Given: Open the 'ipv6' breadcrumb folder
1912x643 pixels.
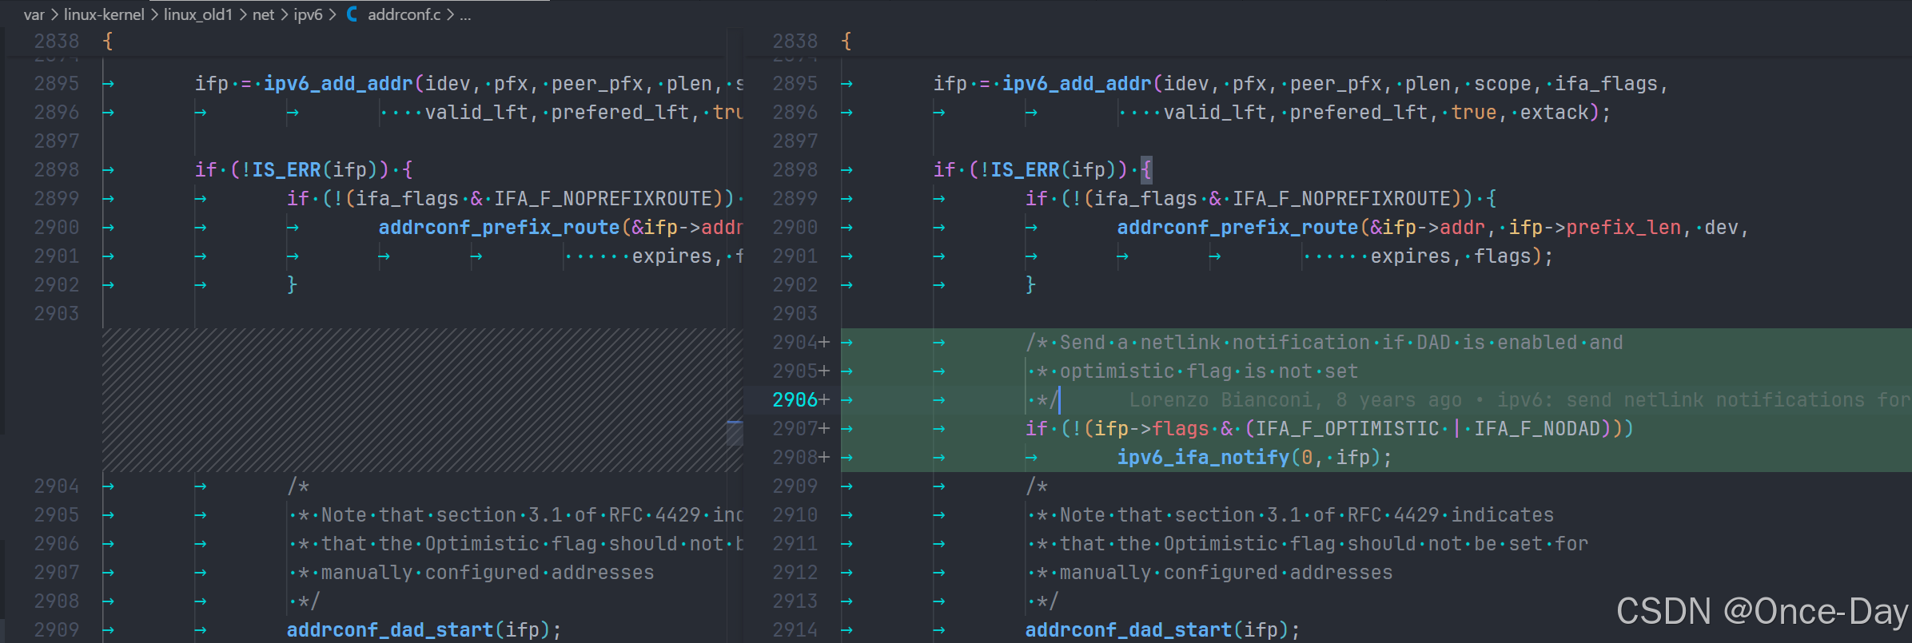Looking at the screenshot, I should click(308, 14).
